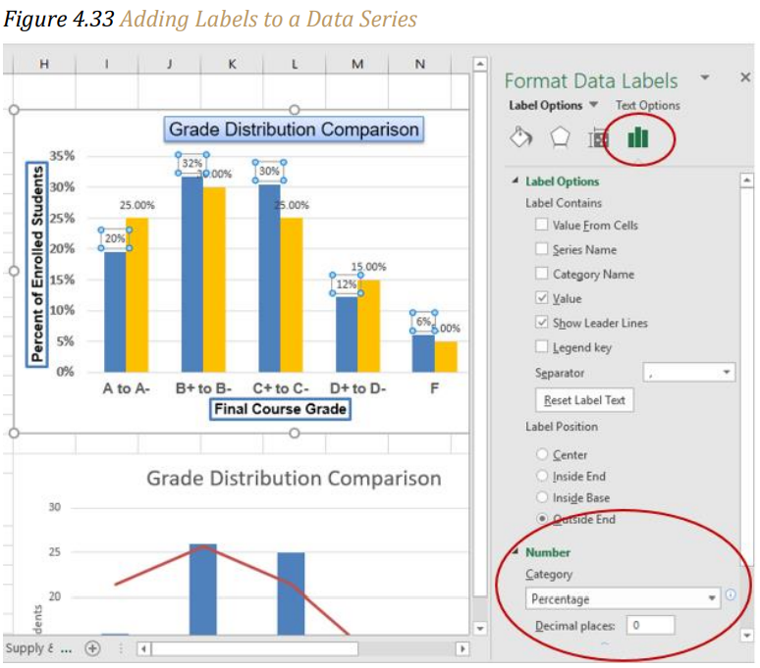The height and width of the screenshot is (668, 760).
Task: Select column K header
Action: 232,64
